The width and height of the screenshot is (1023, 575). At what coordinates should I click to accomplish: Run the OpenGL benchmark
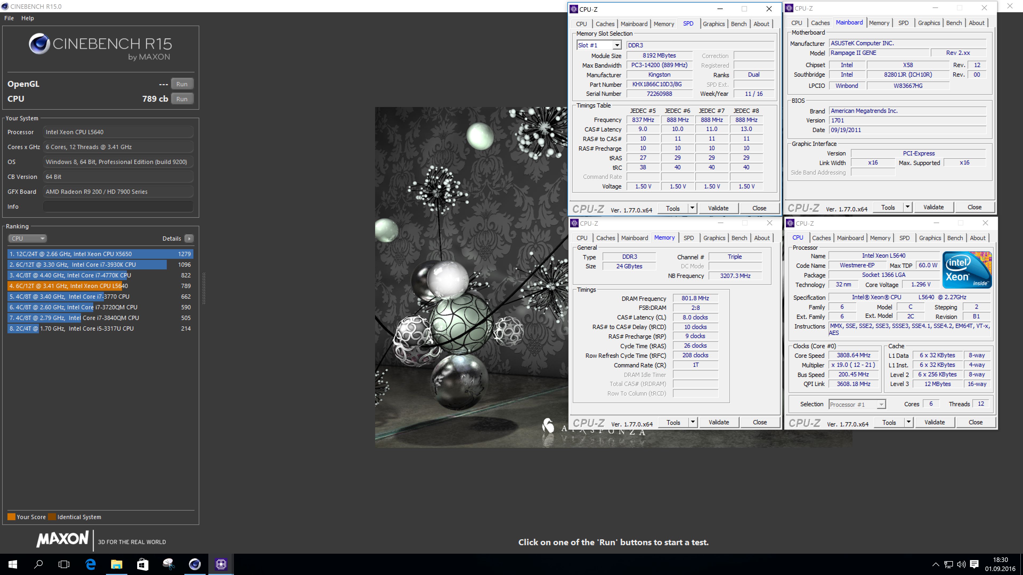182,84
